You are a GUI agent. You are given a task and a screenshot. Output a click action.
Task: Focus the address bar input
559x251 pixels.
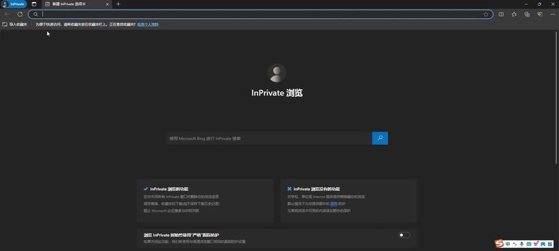(260, 14)
